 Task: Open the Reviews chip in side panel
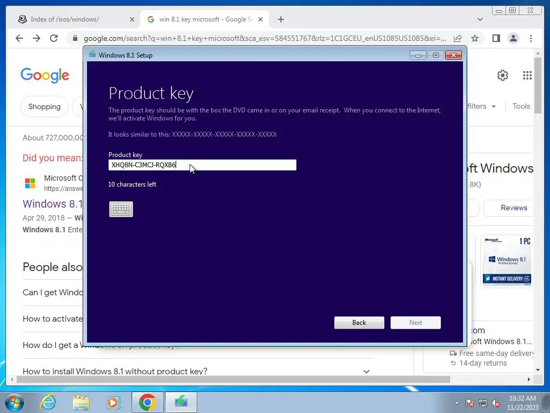pos(509,208)
